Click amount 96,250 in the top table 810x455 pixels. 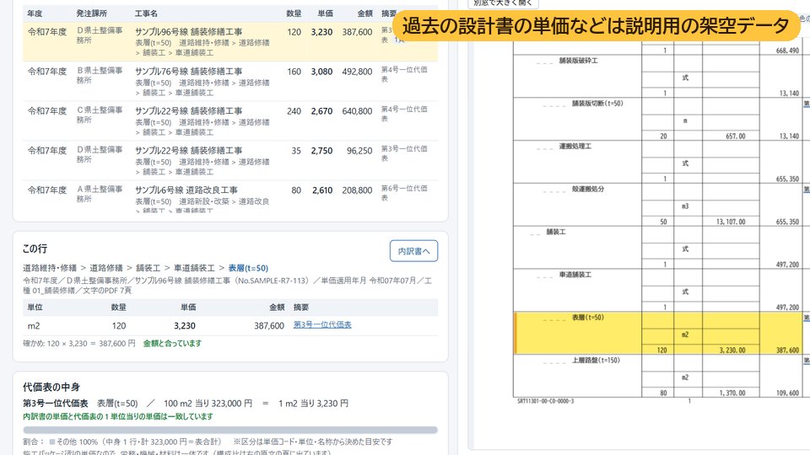[359, 151]
